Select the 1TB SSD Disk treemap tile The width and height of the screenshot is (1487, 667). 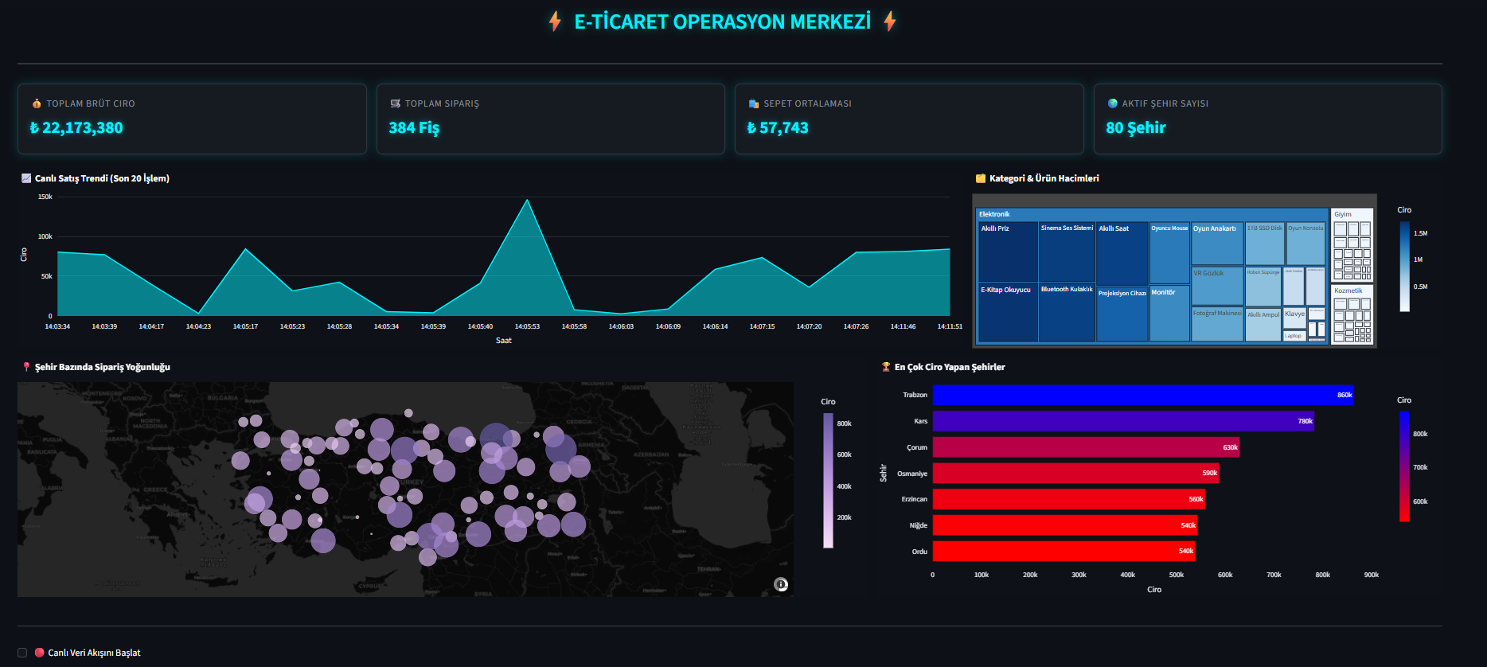pos(1265,244)
